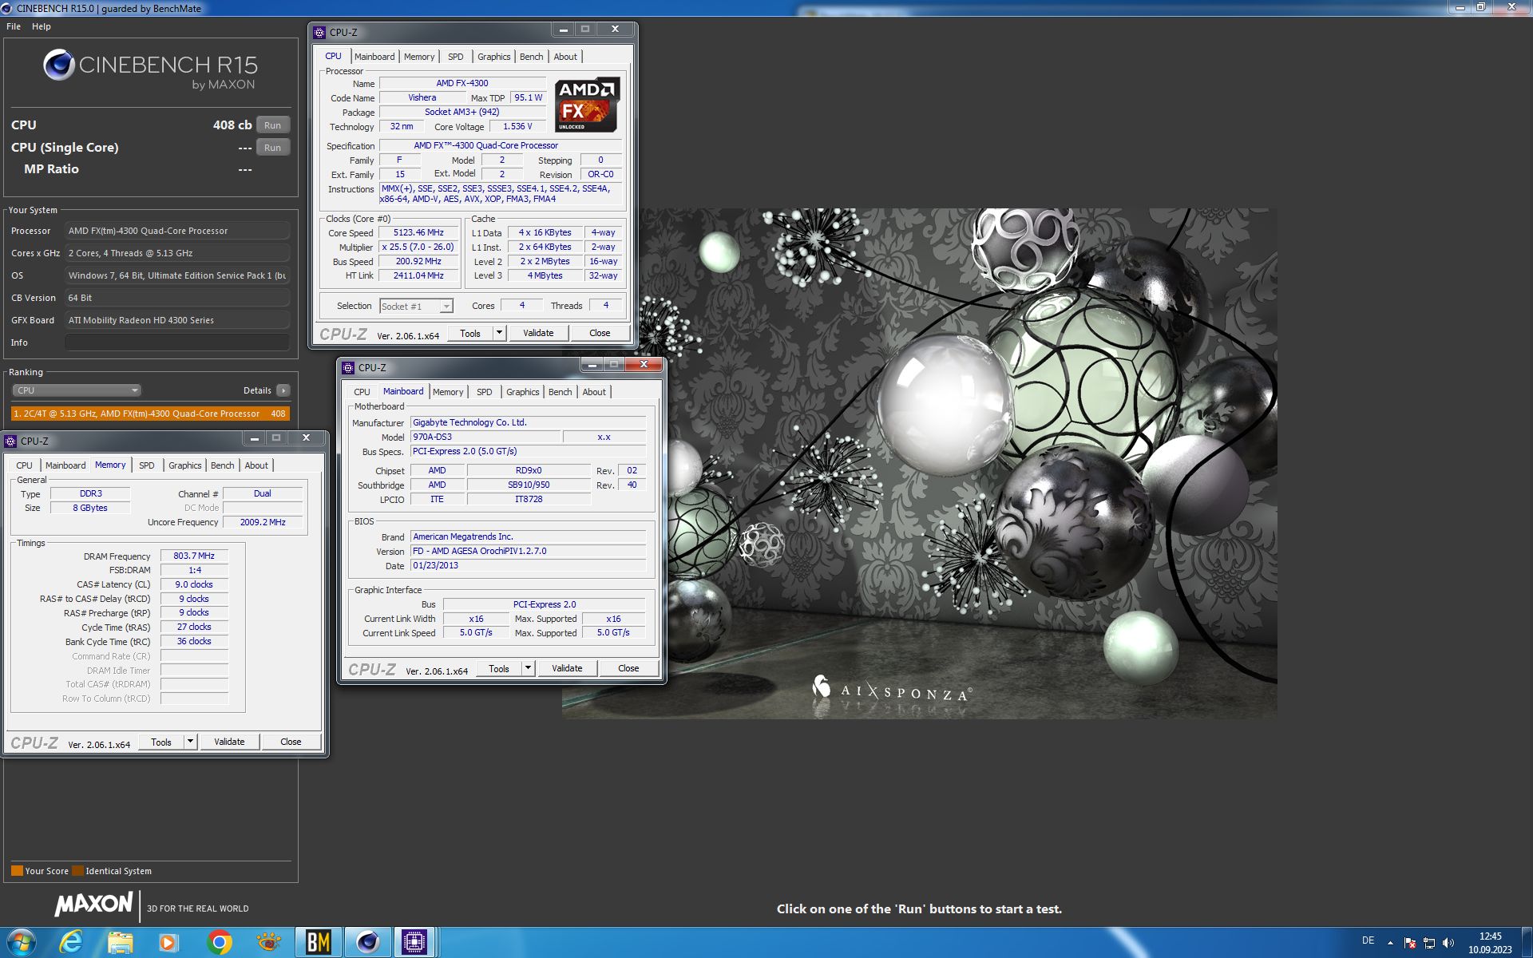Viewport: 1533px width, 958px height.
Task: Open the Ranking CPU dropdown
Action: click(77, 390)
